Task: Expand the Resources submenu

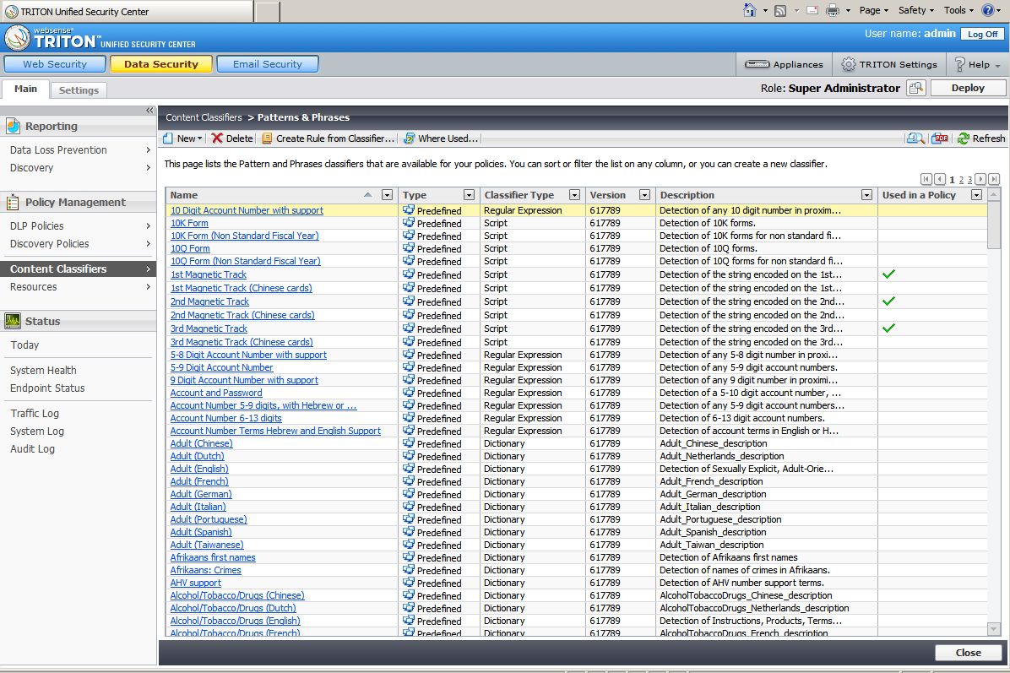Action: 148,287
